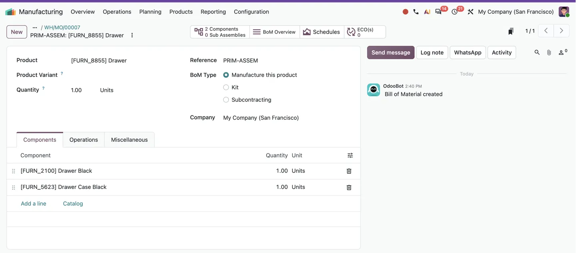Click the red recording indicator icon
Viewport: 576px width, 253px height.
(x=405, y=12)
